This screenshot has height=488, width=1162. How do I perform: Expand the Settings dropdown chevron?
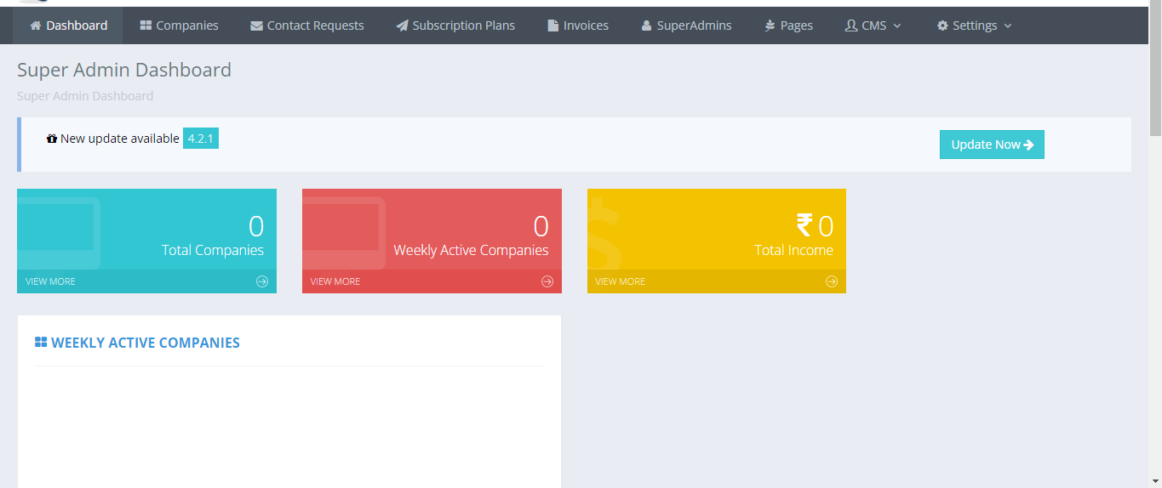click(x=1008, y=26)
